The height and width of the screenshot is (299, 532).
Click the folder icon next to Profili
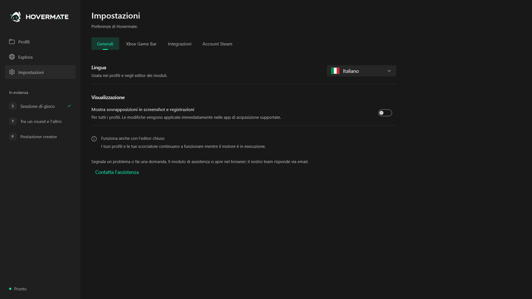tap(12, 42)
